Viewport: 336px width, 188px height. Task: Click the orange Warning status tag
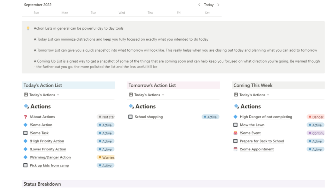(106, 157)
